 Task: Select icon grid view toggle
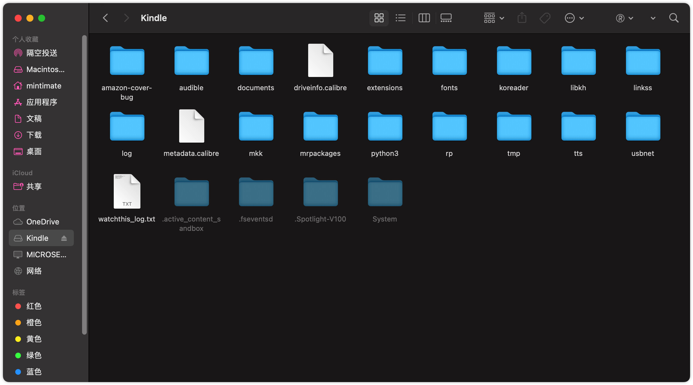(x=379, y=18)
